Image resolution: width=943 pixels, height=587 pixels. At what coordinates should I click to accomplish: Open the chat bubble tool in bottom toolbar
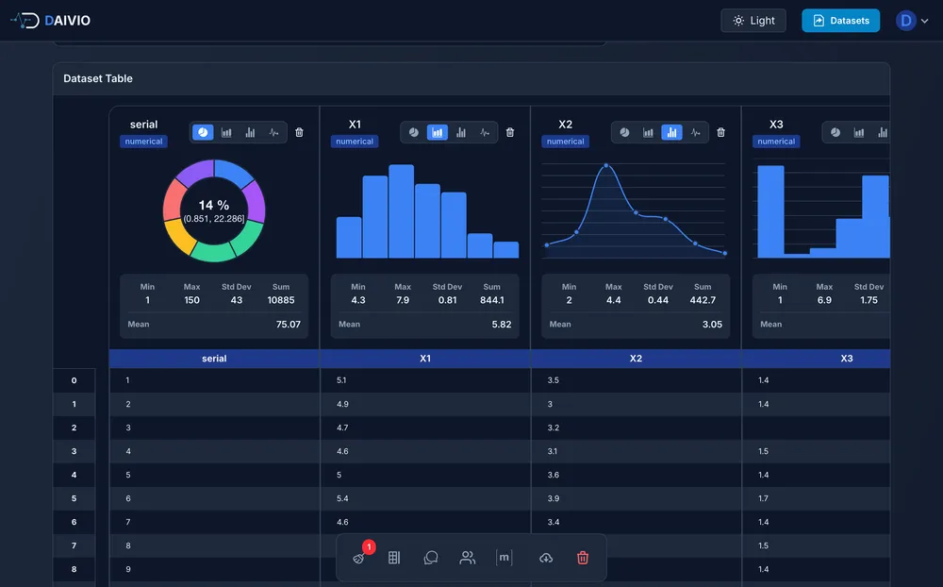430,558
